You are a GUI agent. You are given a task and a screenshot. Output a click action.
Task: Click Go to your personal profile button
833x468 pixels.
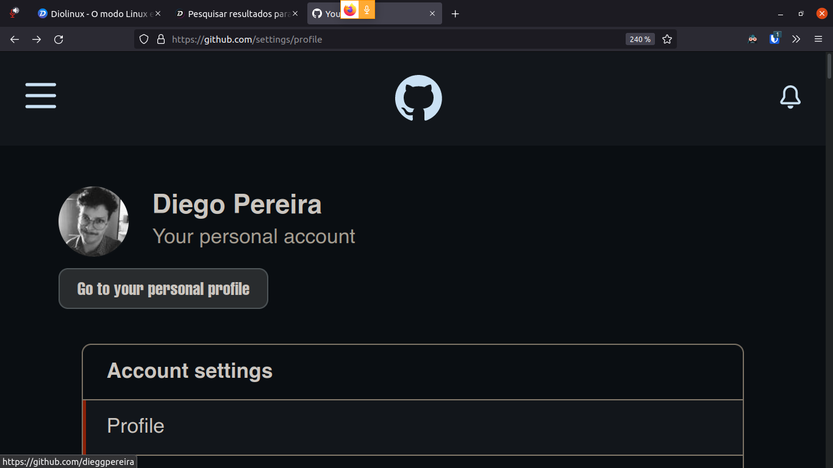(x=163, y=288)
